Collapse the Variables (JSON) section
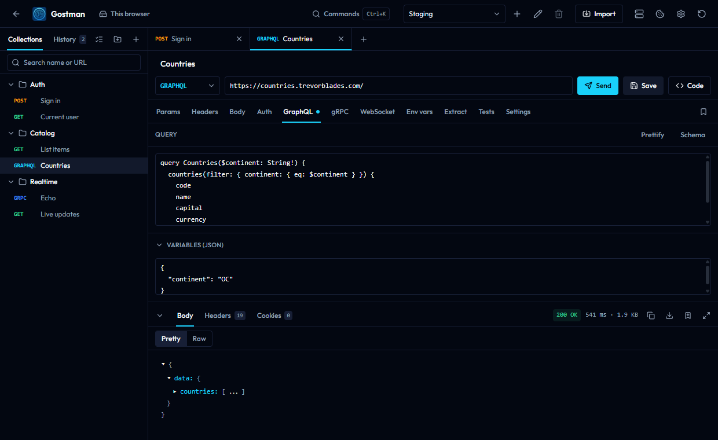The height and width of the screenshot is (440, 718). pos(159,245)
